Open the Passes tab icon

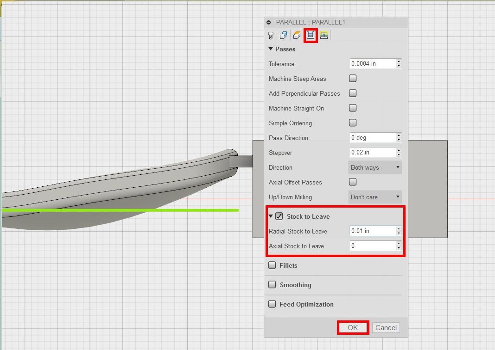pyautogui.click(x=311, y=35)
